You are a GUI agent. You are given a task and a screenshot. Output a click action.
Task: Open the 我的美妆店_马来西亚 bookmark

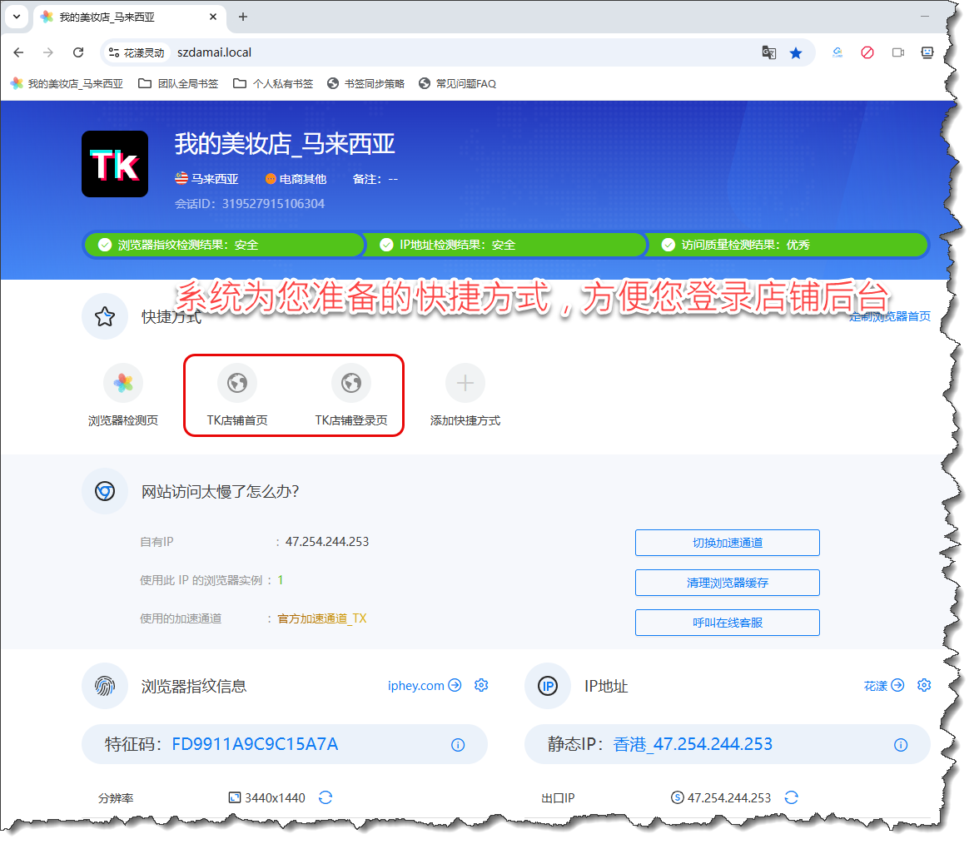coord(67,83)
